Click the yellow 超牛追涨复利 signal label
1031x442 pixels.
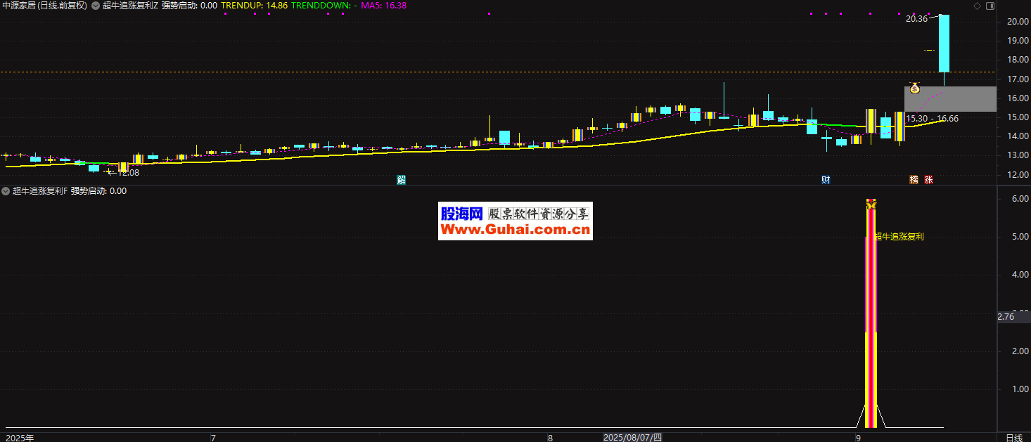tap(899, 237)
